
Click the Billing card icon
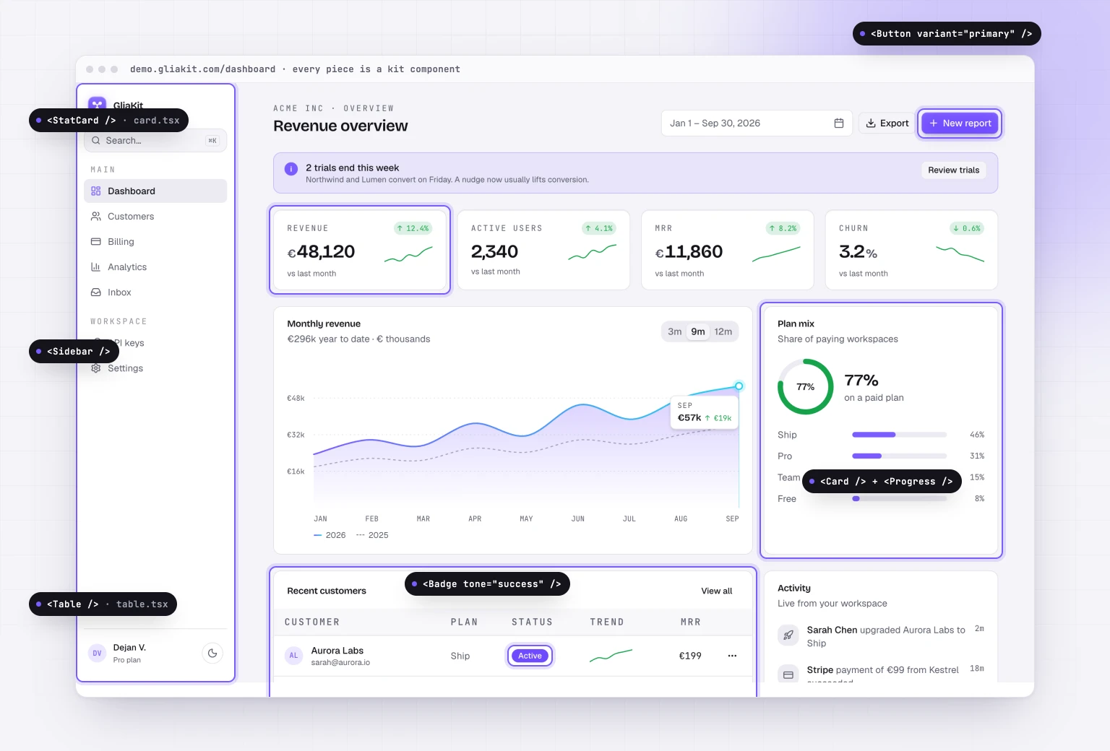tap(96, 242)
